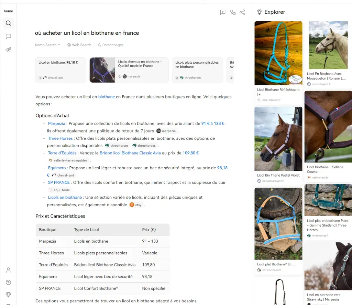The height and width of the screenshot is (305, 352).
Task: Open 'Licol en biothane vert Stravinsky' image
Action: pos(328,266)
